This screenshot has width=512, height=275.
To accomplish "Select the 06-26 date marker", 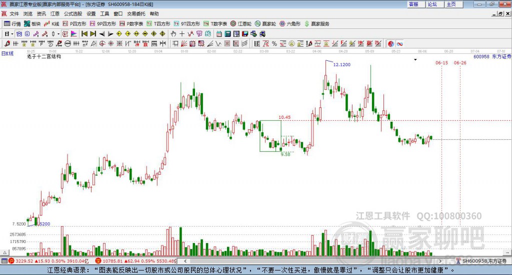I will (x=460, y=62).
